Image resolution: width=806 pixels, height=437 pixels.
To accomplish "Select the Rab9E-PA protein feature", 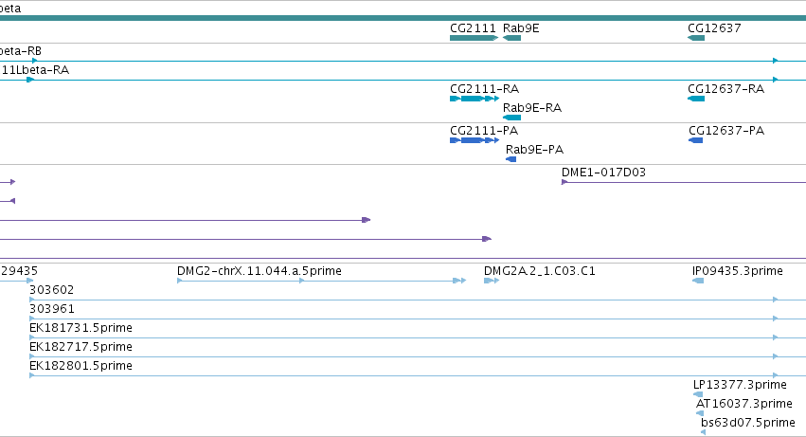I will coord(510,159).
